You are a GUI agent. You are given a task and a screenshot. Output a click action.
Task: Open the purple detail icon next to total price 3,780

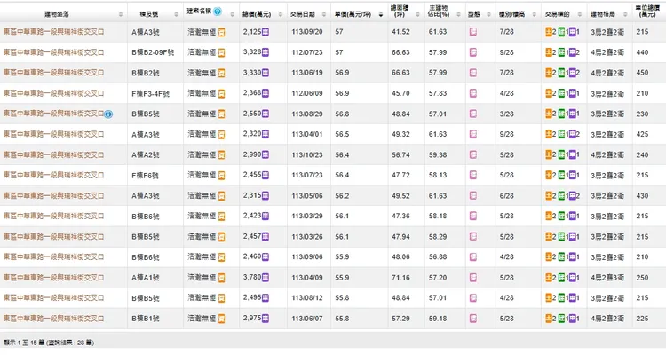point(266,277)
